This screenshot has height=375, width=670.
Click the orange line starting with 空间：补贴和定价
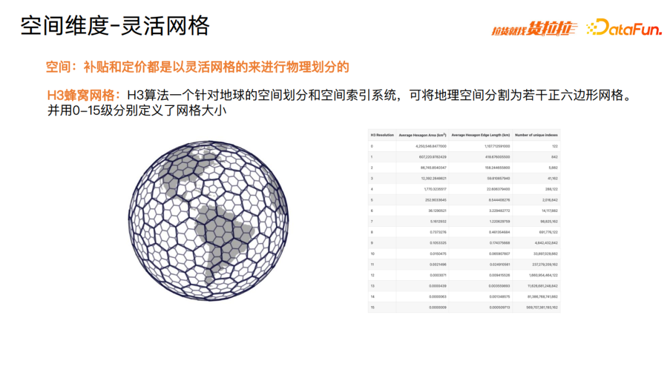click(197, 67)
